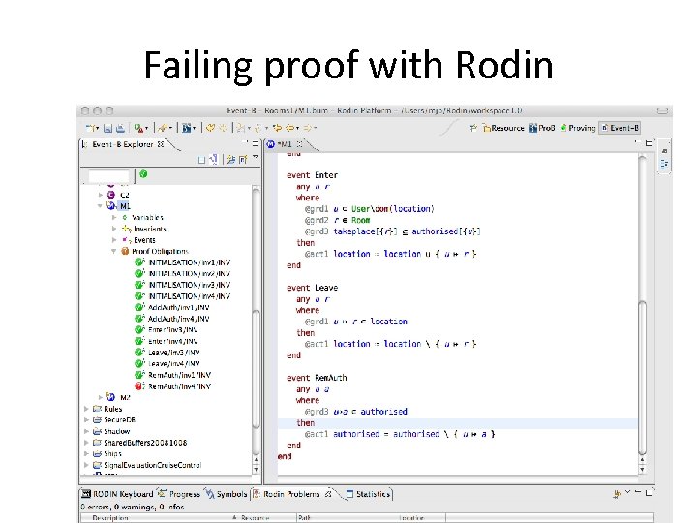
Task: Open Leave/inv4/INV proof obligation
Action: 174,364
